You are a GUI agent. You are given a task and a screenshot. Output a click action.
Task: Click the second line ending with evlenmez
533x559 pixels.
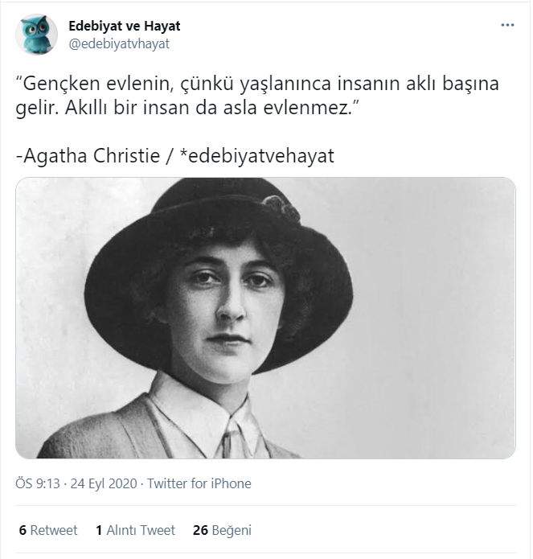[187, 107]
